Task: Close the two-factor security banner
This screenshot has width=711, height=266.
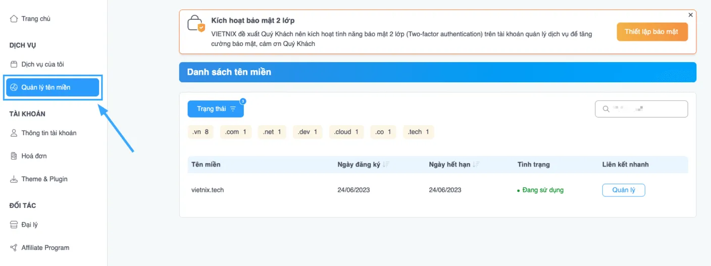Action: coord(691,15)
